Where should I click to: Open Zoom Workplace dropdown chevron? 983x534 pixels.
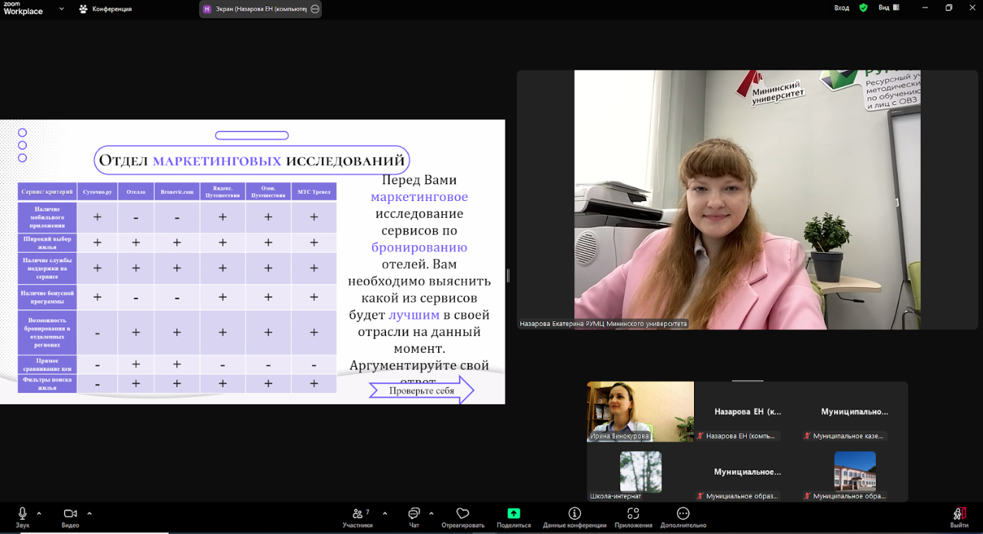[62, 8]
